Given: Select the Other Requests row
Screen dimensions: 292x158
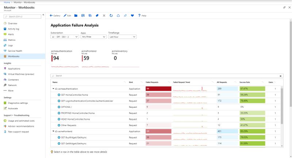Looking at the screenshot, I should (x=166, y=125).
